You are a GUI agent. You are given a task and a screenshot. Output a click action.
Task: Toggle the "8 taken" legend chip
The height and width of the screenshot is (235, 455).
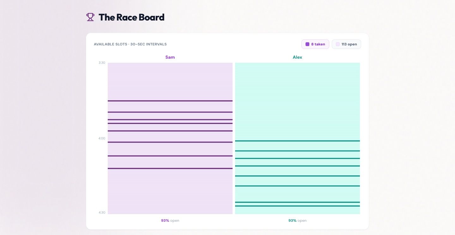315,44
